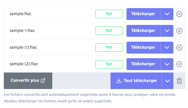
Task: Remove sample (2).flac with the X icon
Action: pos(179,64)
